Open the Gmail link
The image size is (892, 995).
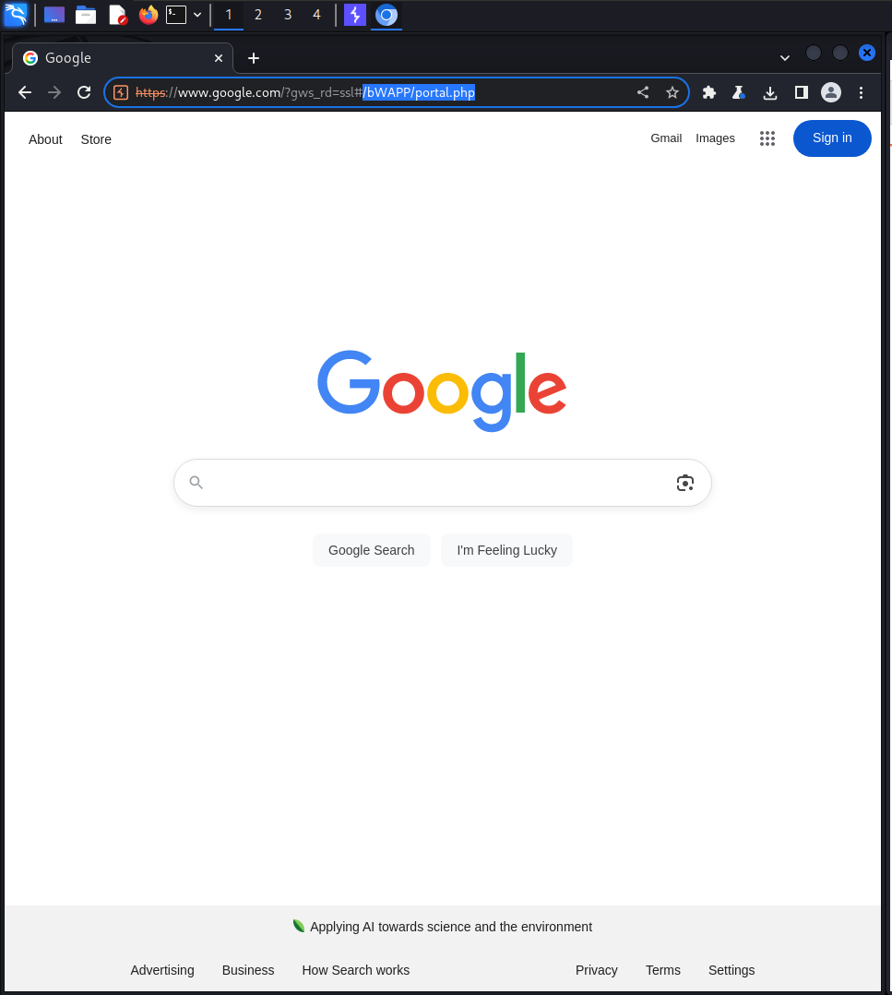click(666, 138)
